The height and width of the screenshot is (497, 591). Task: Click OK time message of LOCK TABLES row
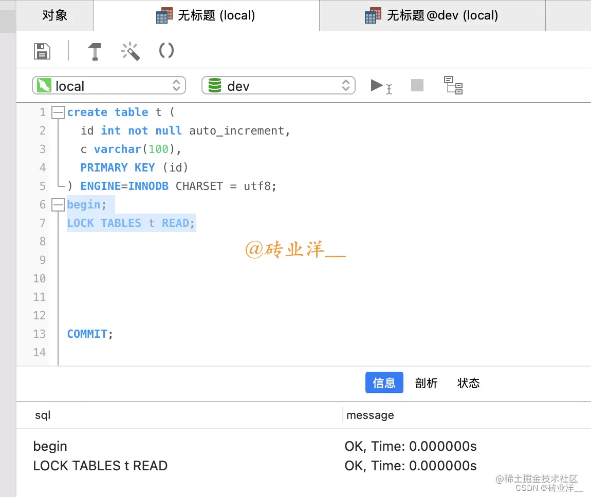pyautogui.click(x=411, y=466)
